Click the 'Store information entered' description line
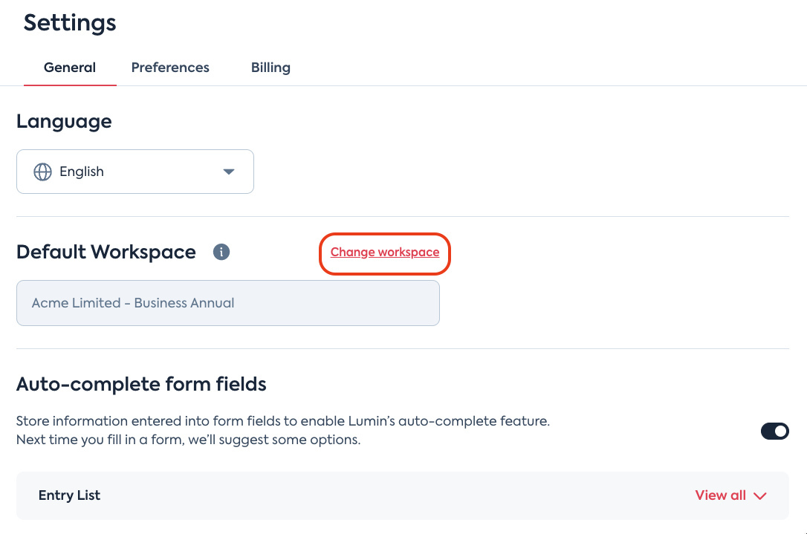807x534 pixels. tap(282, 421)
